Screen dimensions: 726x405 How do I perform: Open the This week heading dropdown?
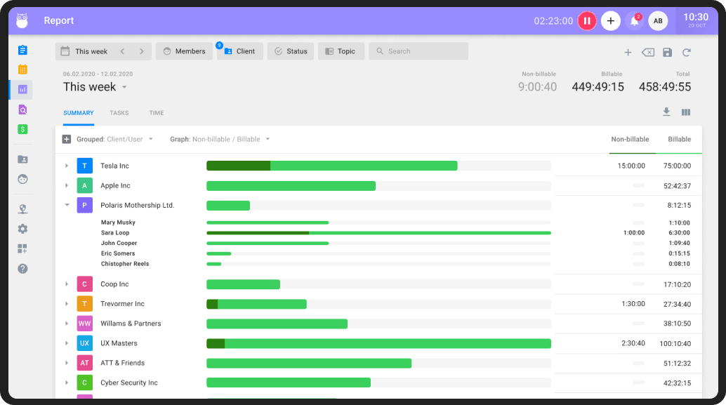tap(95, 87)
